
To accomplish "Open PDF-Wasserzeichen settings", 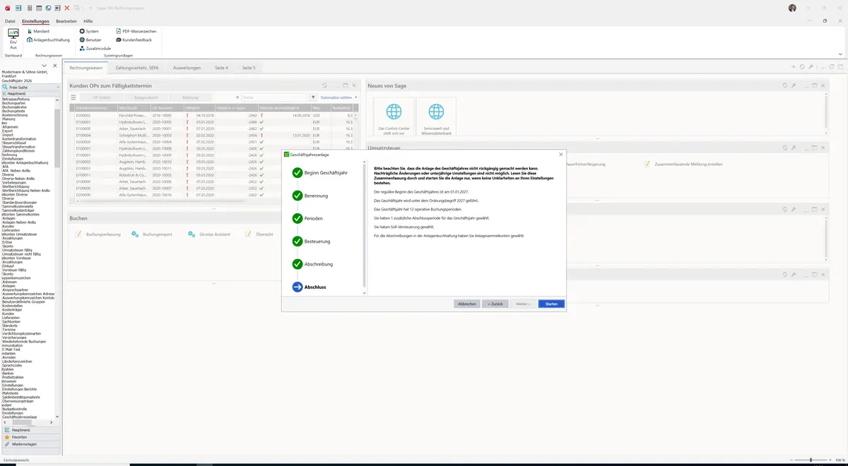I will [x=136, y=32].
